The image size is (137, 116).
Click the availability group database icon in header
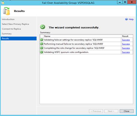pos(7,11)
